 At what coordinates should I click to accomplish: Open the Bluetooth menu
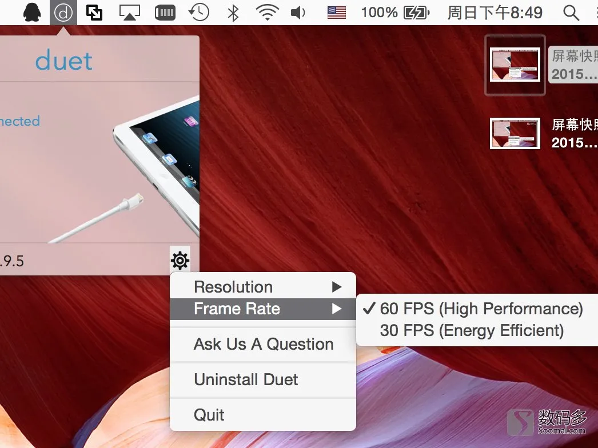[x=233, y=13]
